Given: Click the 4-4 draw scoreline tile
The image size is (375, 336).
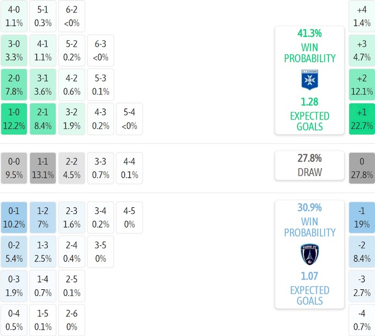Looking at the screenshot, I should (x=129, y=168).
